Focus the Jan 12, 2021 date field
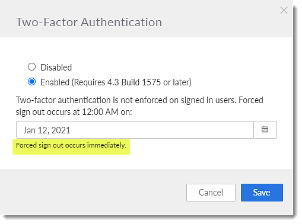This screenshot has height=224, width=302. 135,130
